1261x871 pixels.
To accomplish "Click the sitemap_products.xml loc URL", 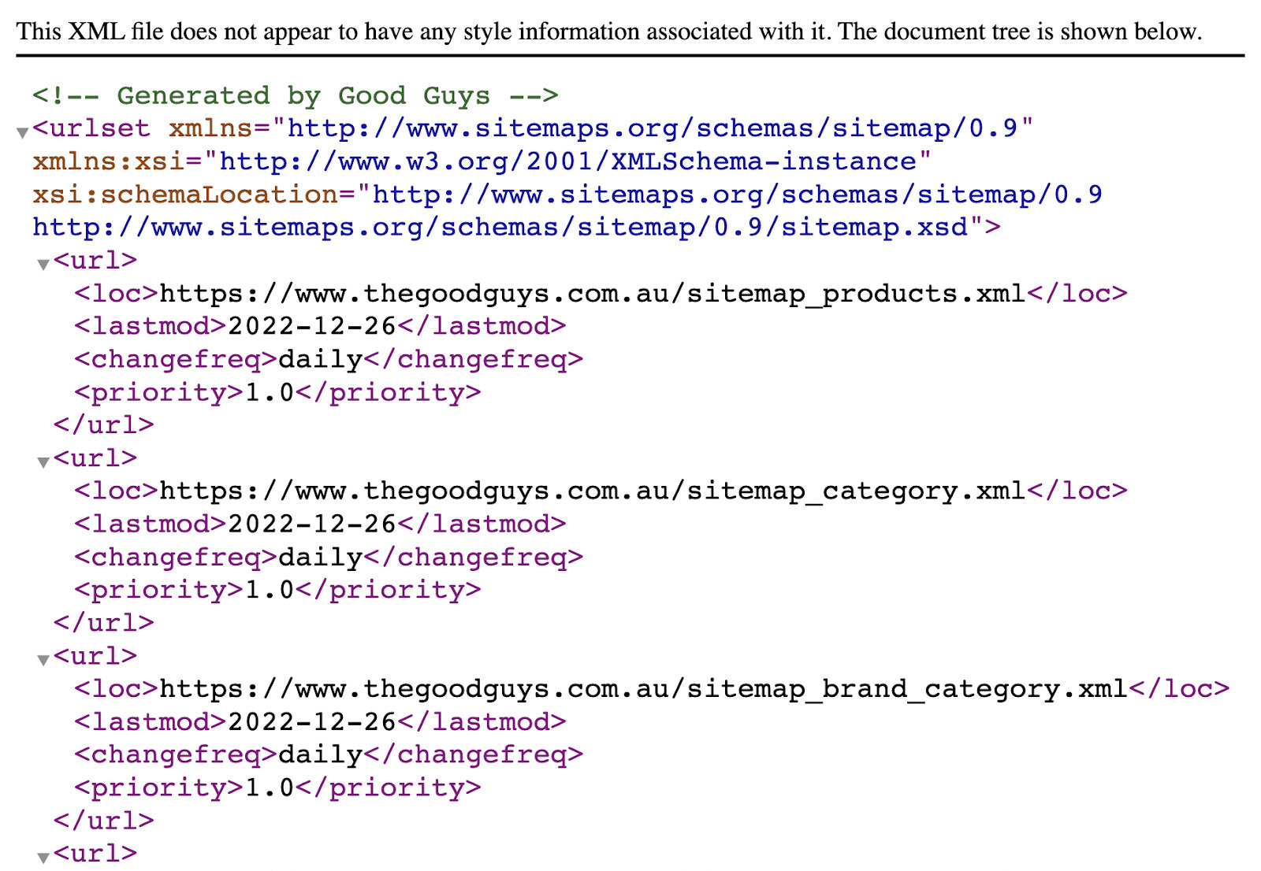I will pos(593,294).
